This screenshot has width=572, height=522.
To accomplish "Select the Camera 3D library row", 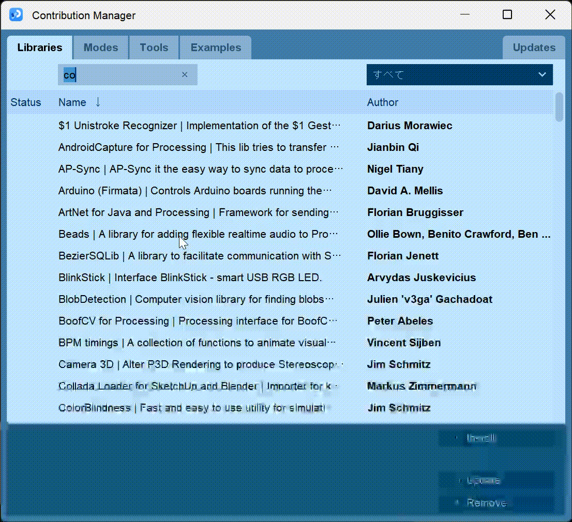I will 280,364.
